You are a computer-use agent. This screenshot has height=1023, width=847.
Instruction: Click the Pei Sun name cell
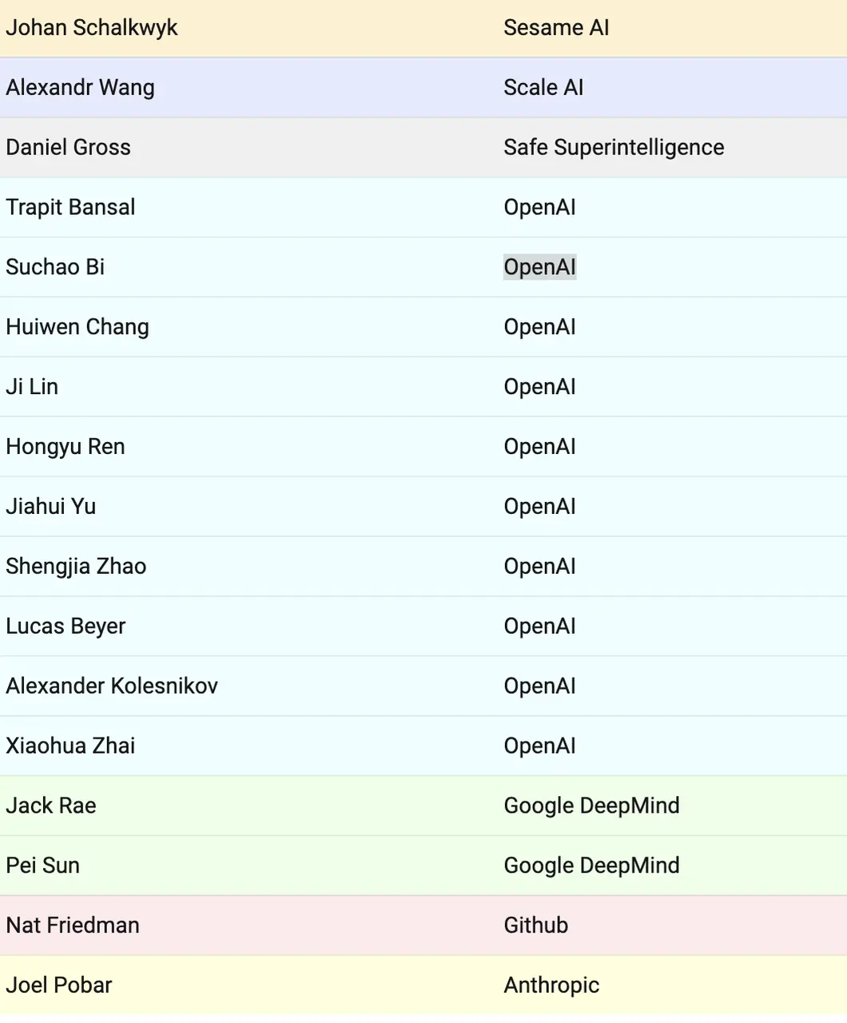(42, 866)
